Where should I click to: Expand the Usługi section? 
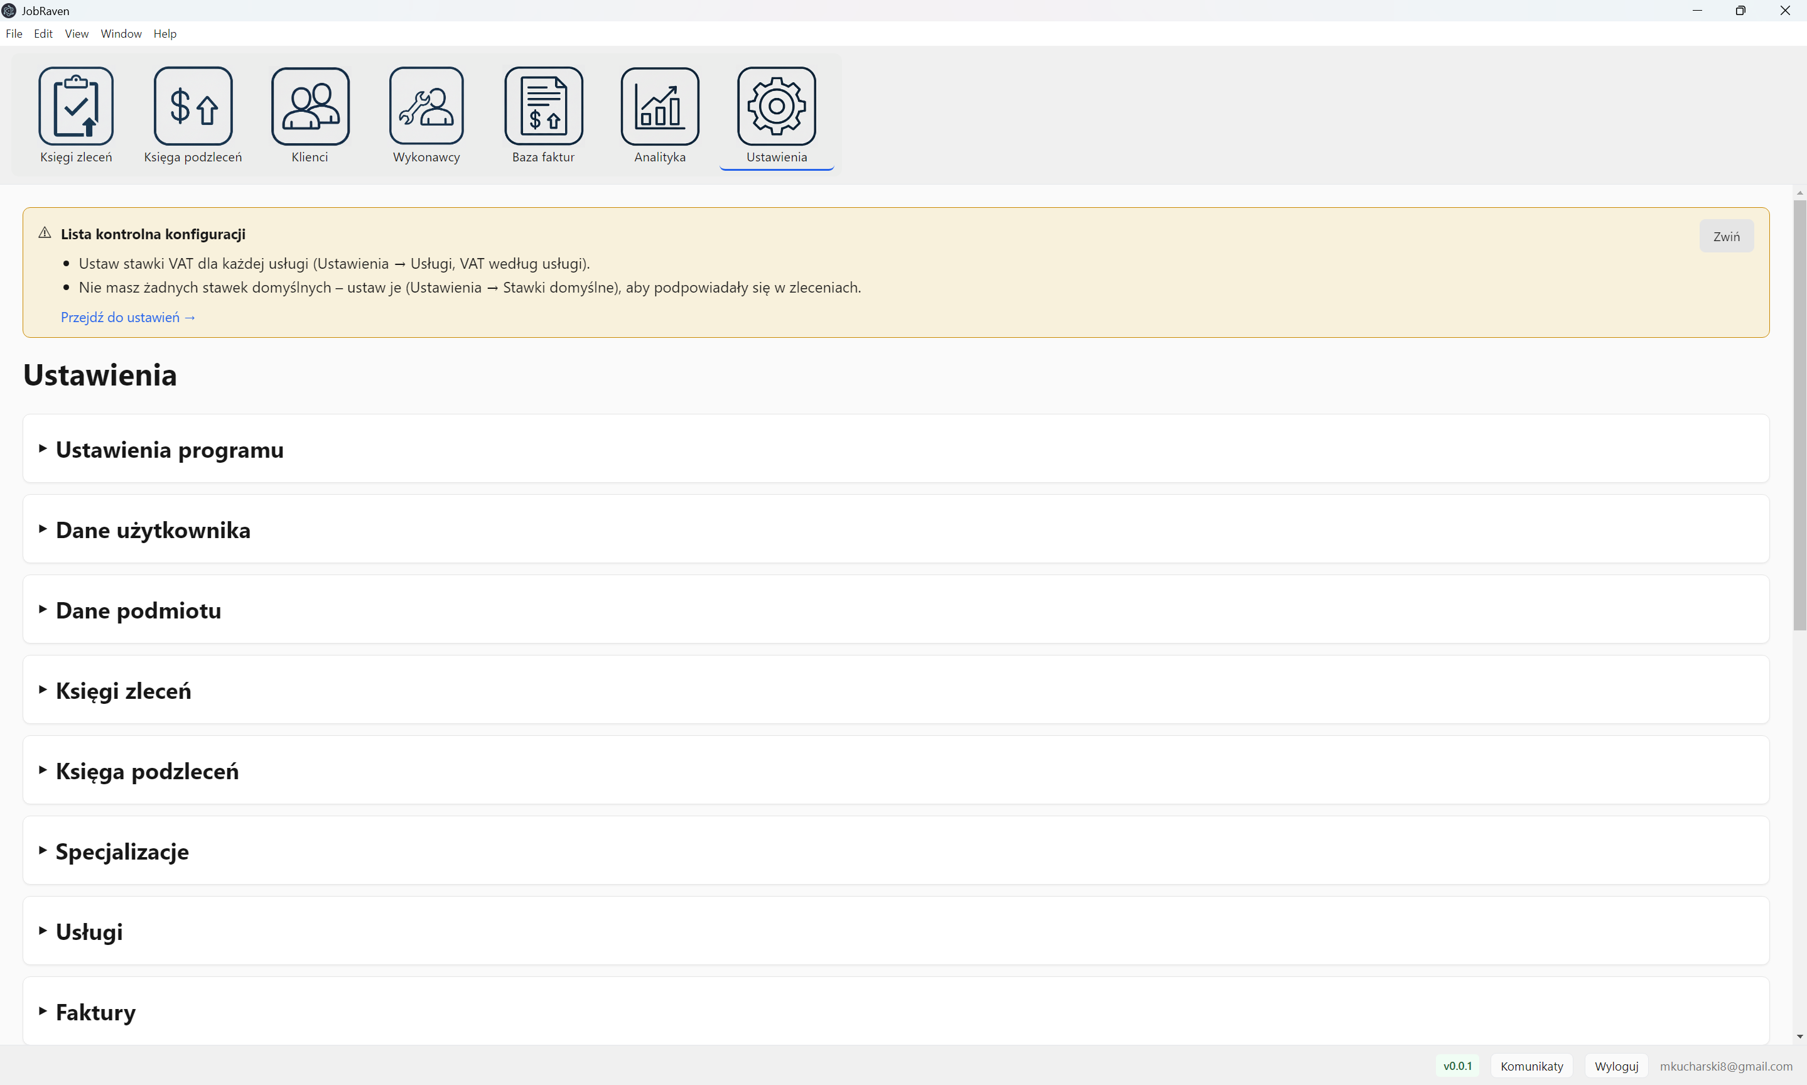[x=89, y=931]
